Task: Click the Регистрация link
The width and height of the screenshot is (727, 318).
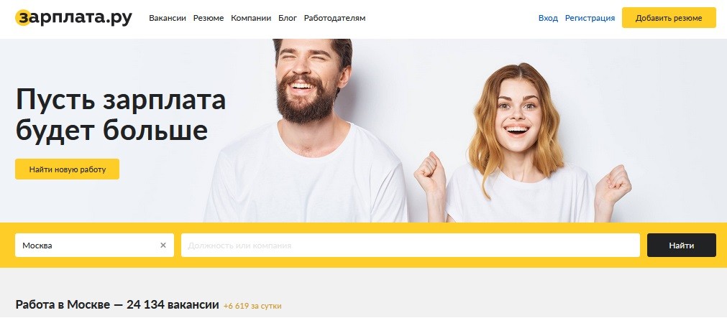Action: pyautogui.click(x=590, y=18)
